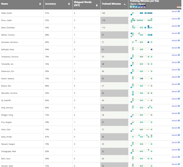The width and height of the screenshot is (183, 167).
Task: Sort the table by the Name column arrows
Action: tap(40, 4)
